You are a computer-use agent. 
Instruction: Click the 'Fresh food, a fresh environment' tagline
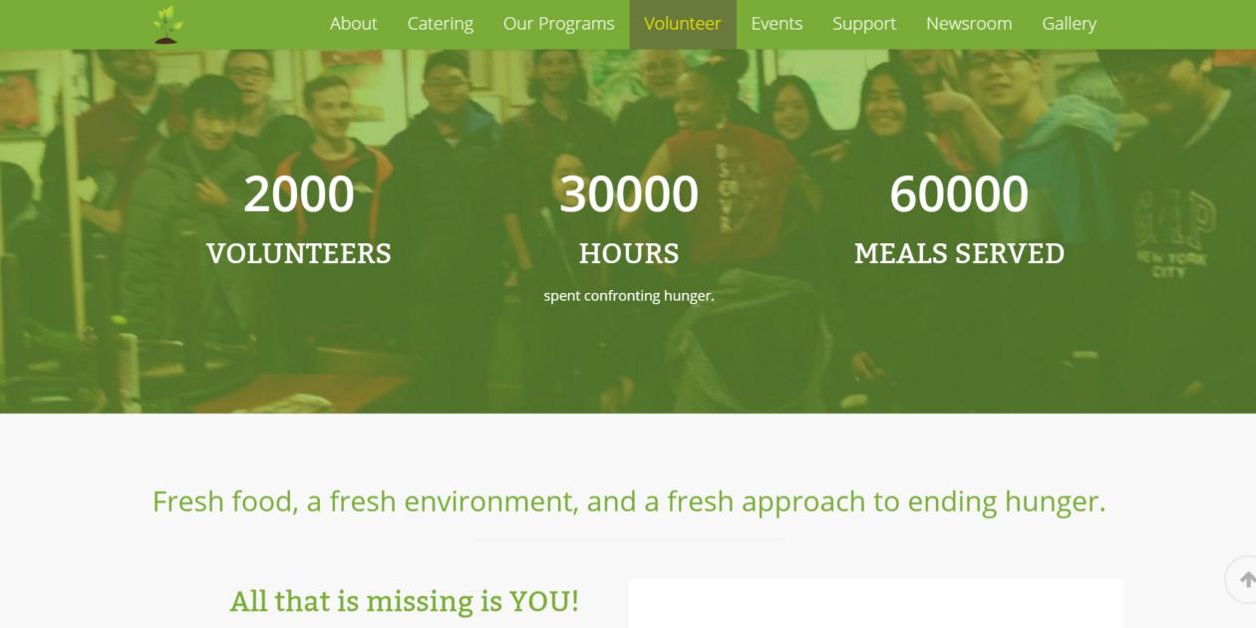[x=629, y=501]
